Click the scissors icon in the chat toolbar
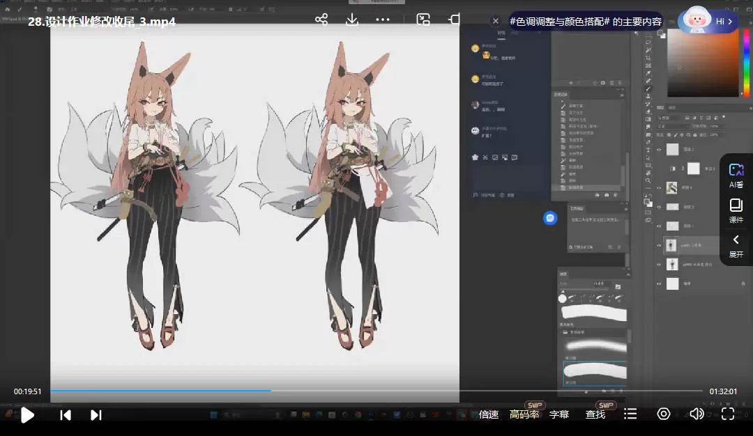Image resolution: width=753 pixels, height=436 pixels. [x=485, y=157]
